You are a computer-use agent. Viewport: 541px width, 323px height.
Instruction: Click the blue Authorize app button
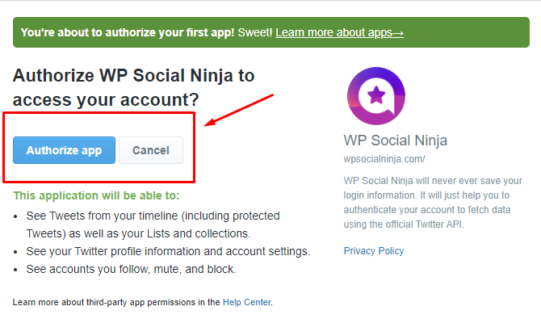click(64, 150)
